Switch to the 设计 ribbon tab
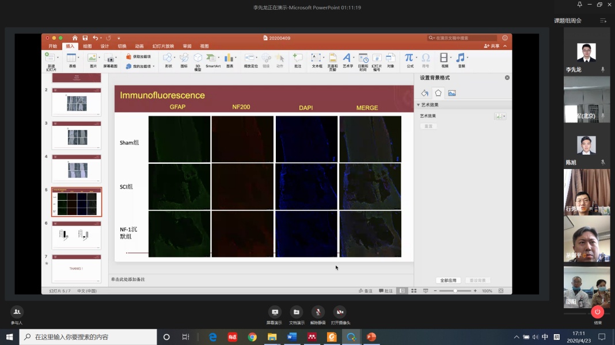The height and width of the screenshot is (345, 615). click(x=104, y=46)
